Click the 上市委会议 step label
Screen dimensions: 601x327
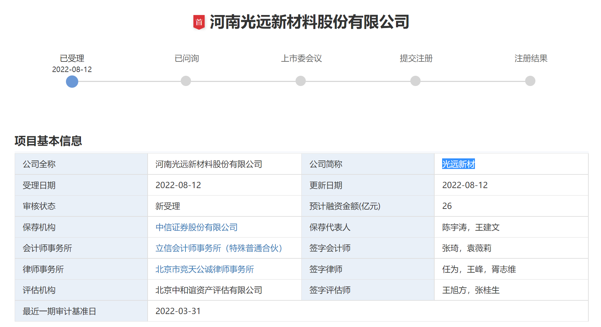[301, 58]
